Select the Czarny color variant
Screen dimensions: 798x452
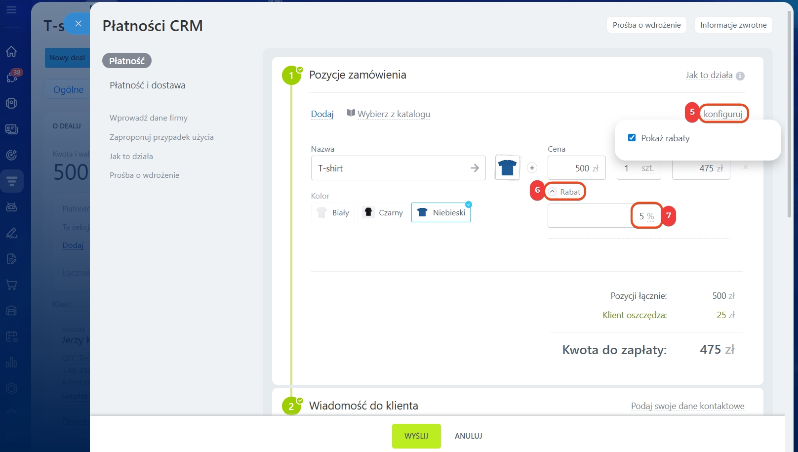click(384, 213)
